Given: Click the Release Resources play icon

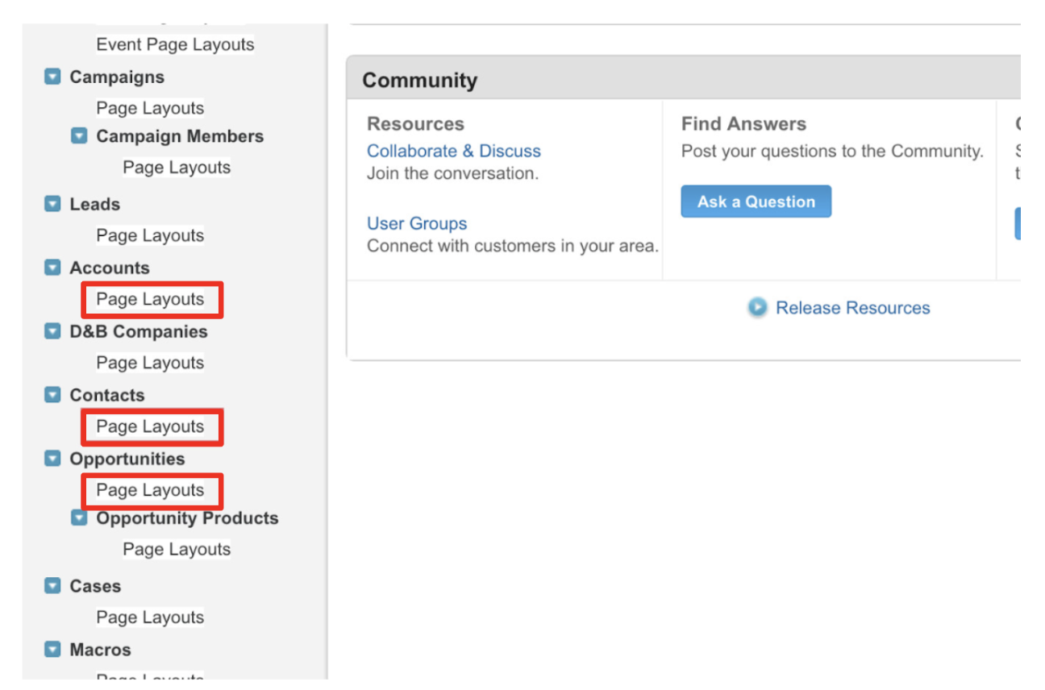Looking at the screenshot, I should point(757,307).
